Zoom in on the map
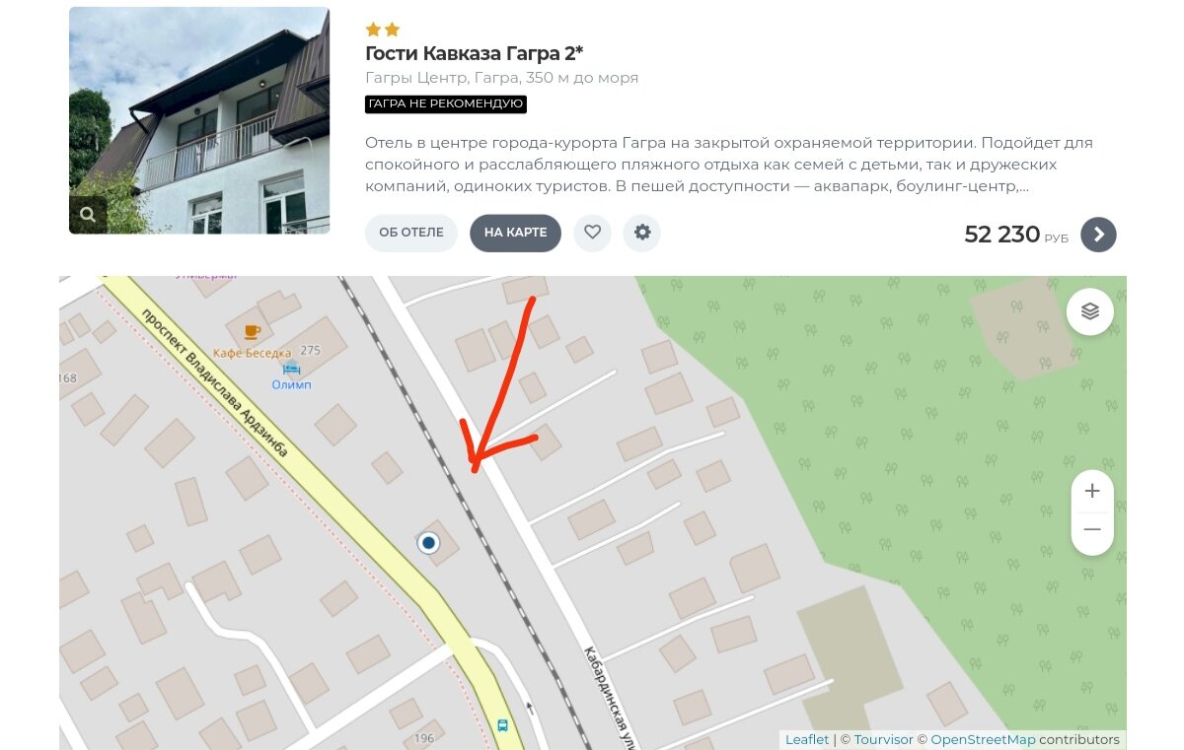 pos(1092,491)
